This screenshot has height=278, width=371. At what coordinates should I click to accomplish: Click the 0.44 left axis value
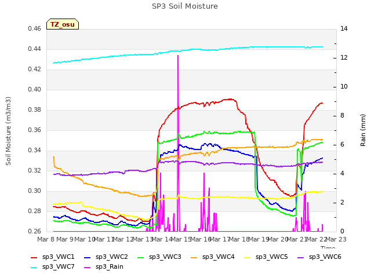pos(35,49)
